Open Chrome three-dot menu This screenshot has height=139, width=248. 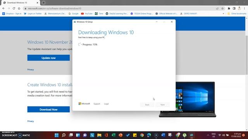click(245, 8)
